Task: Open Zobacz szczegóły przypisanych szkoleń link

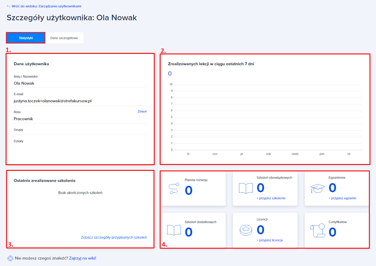Action: click(114, 237)
